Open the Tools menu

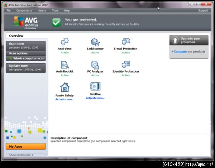55,10
